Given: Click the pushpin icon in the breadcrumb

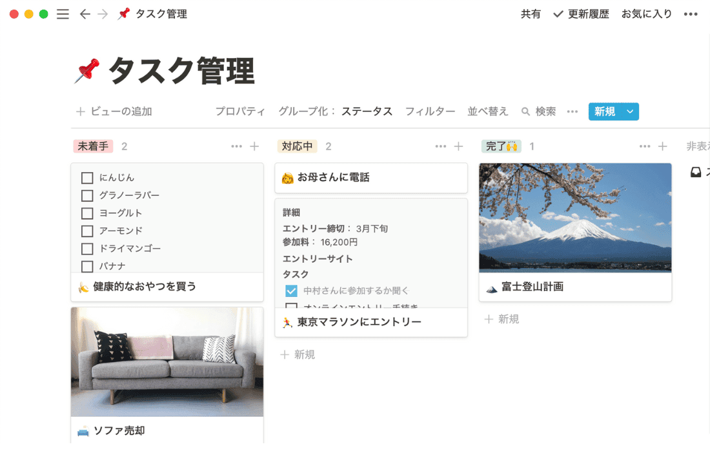Looking at the screenshot, I should [x=123, y=14].
